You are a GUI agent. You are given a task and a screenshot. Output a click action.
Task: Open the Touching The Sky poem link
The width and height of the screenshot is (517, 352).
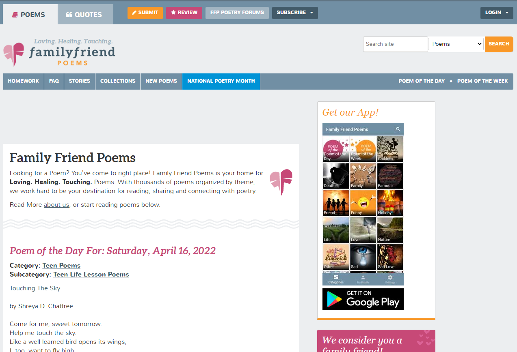[x=35, y=288]
